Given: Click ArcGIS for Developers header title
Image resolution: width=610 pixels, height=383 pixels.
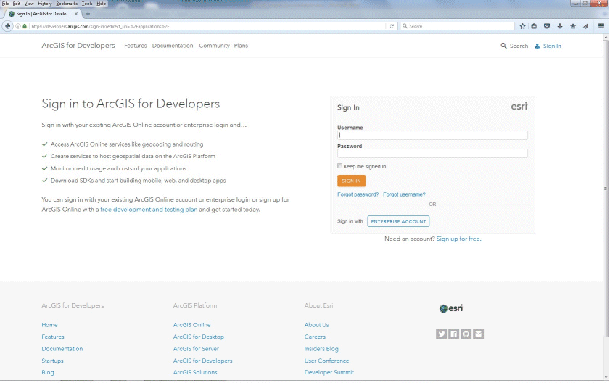Looking at the screenshot, I should [78, 46].
